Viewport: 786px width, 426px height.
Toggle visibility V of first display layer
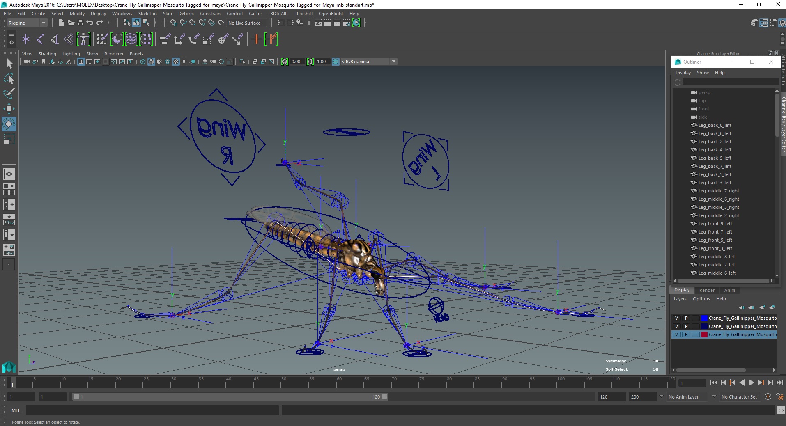(x=677, y=318)
